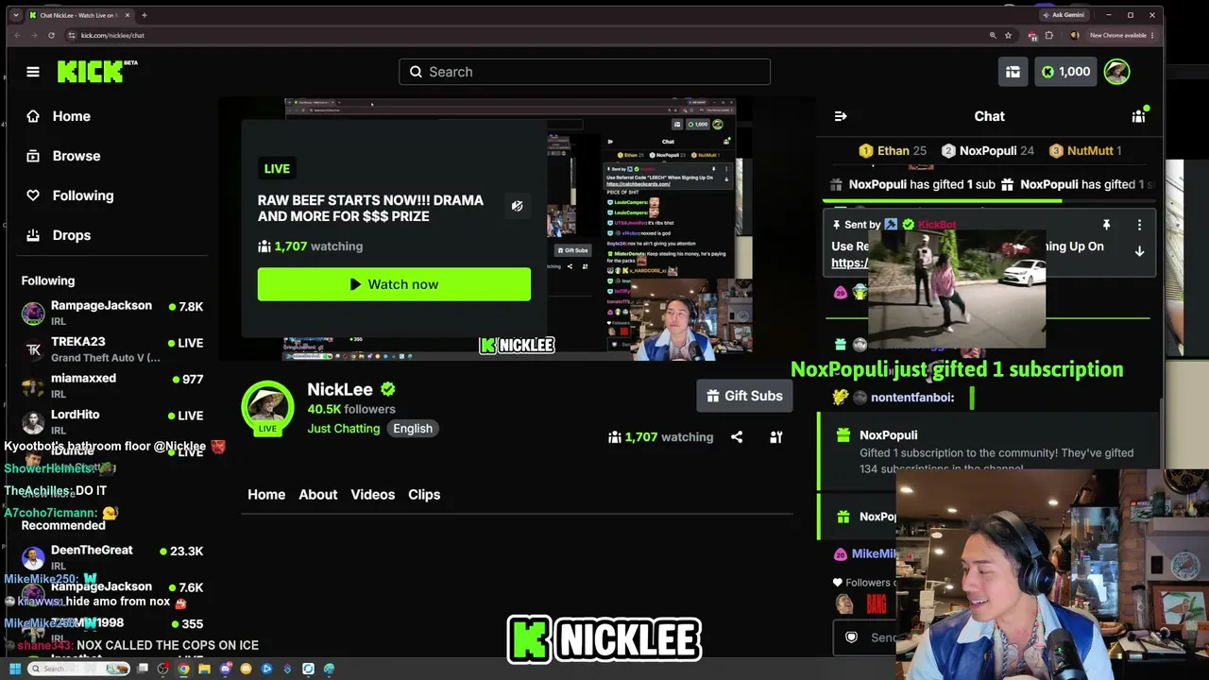Click the English language tag
Image resolution: width=1209 pixels, height=680 pixels.
click(413, 429)
